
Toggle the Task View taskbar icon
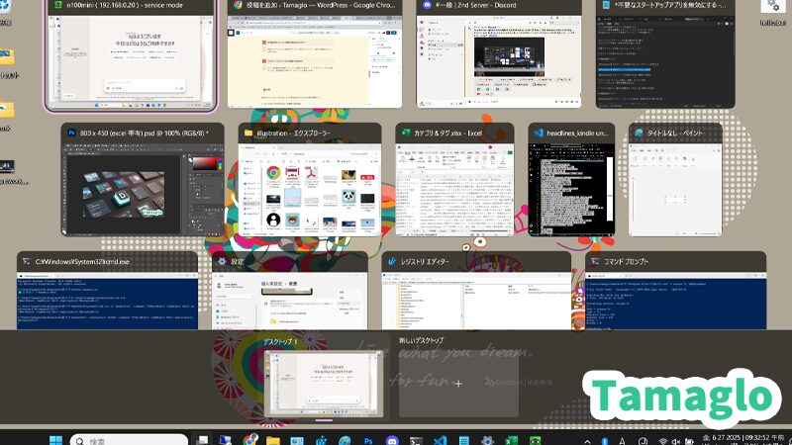(x=202, y=440)
